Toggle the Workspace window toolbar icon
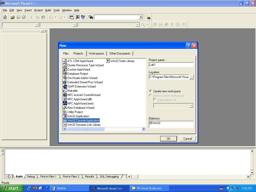 click(72, 17)
